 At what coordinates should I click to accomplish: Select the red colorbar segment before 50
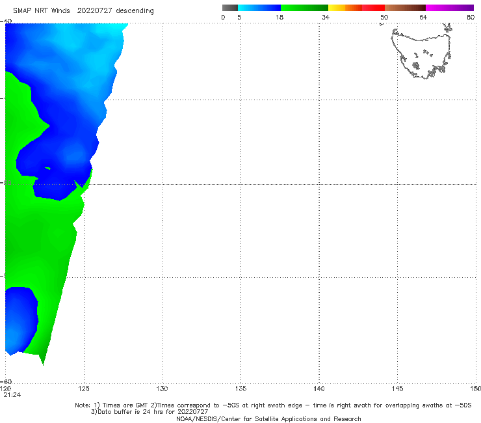(x=373, y=8)
